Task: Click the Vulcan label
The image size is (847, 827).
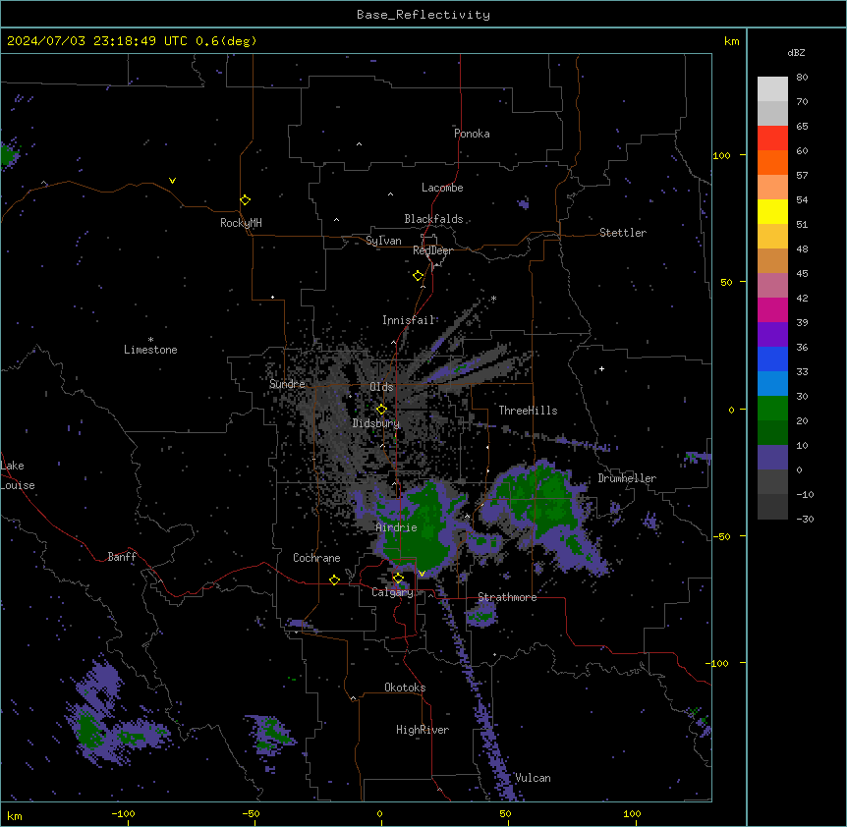Action: coord(533,778)
